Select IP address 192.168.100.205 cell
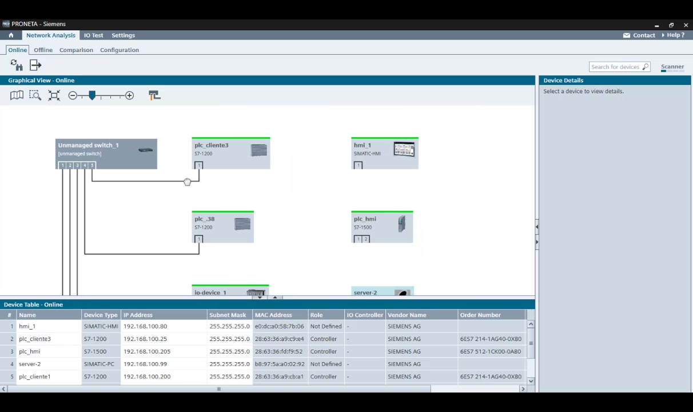Image resolution: width=693 pixels, height=412 pixels. (164, 351)
